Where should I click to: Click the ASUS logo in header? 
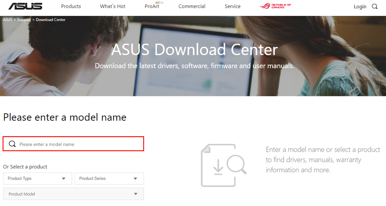[25, 6]
